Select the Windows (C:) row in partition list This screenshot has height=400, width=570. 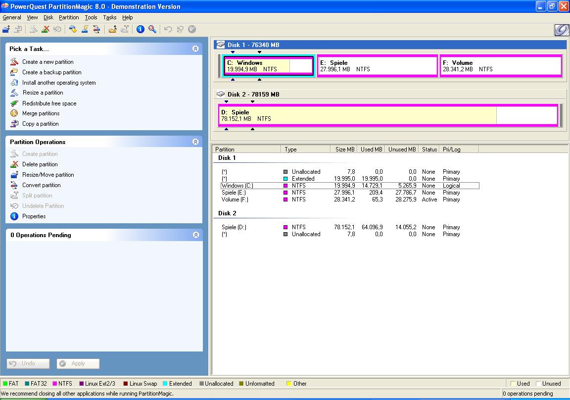coord(350,186)
